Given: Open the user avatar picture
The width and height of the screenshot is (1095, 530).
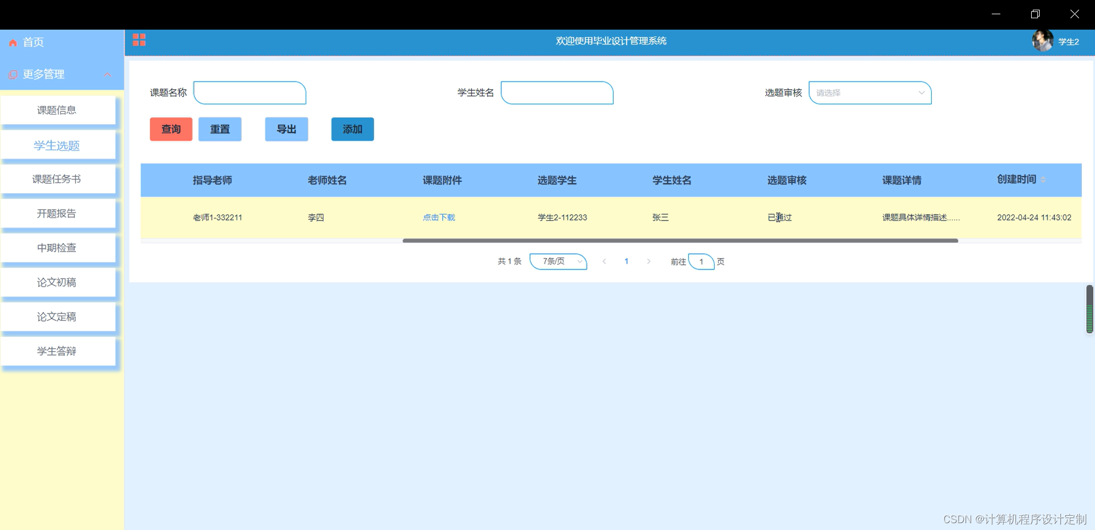Looking at the screenshot, I should click(1042, 41).
